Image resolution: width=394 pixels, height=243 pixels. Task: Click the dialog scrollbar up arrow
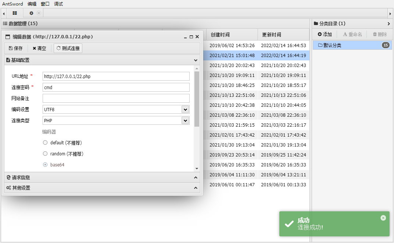pyautogui.click(x=197, y=68)
